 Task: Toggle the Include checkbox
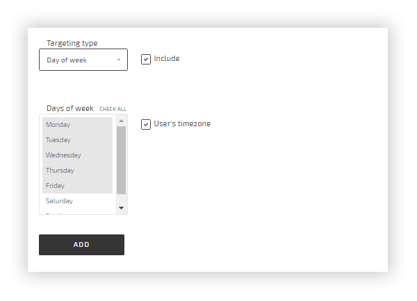tap(146, 59)
